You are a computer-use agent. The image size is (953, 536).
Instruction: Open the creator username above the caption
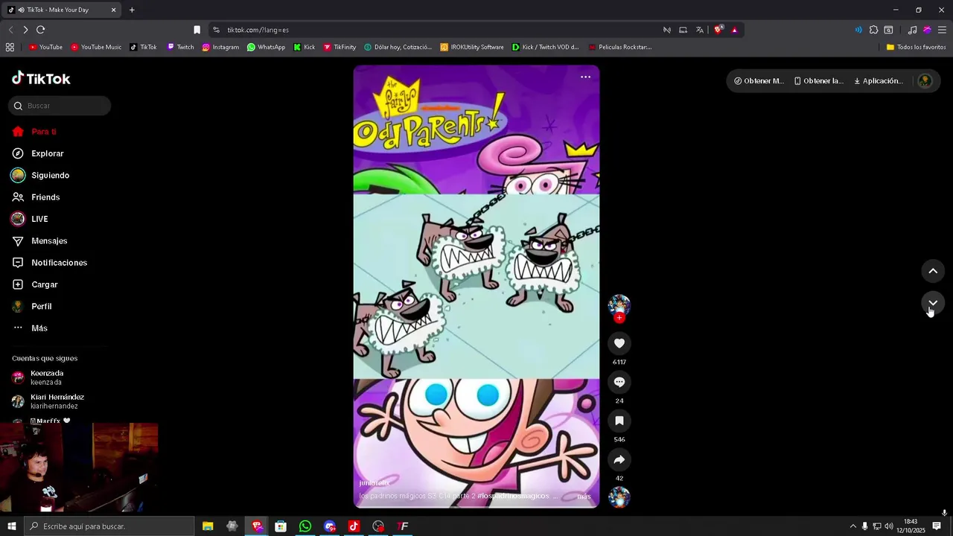click(374, 483)
